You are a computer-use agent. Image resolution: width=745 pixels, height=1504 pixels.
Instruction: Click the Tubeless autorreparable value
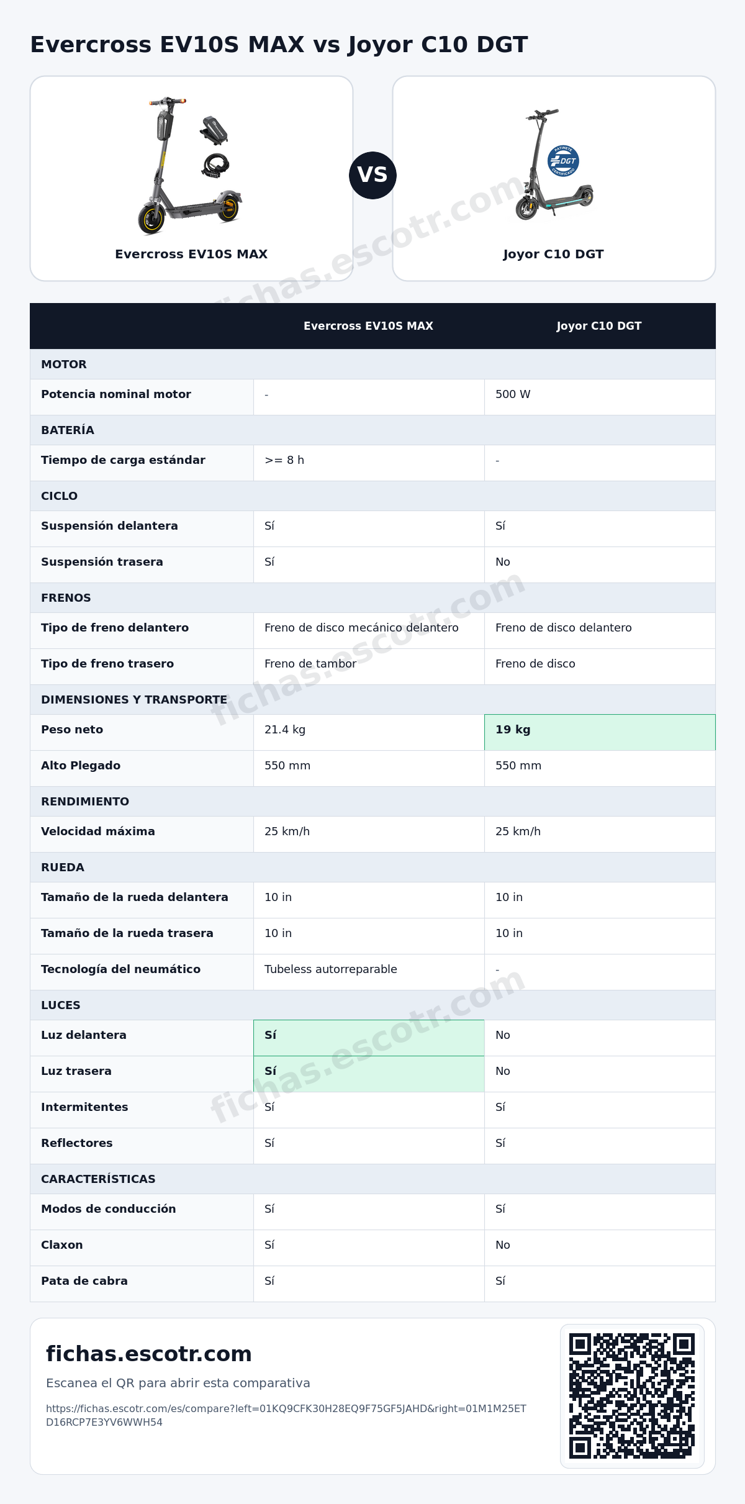(x=331, y=969)
